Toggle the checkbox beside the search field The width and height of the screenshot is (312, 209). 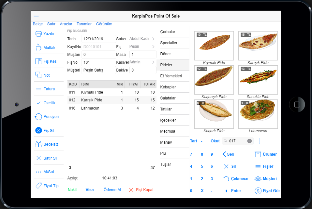click(x=257, y=141)
